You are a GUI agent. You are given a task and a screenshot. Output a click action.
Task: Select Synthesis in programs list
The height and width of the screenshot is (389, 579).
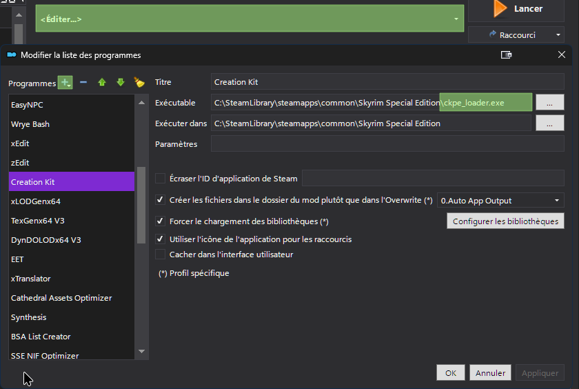72,317
